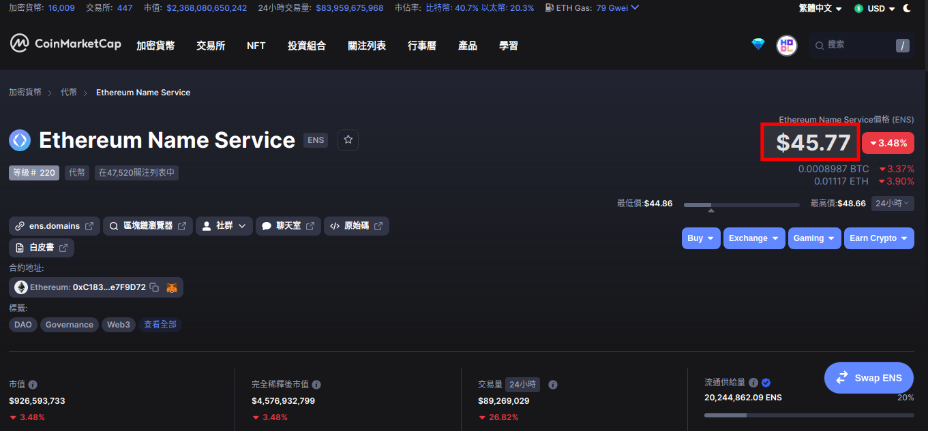
Task: Open the 區塊鏈瀏覽器 explorer link
Action: pyautogui.click(x=148, y=226)
